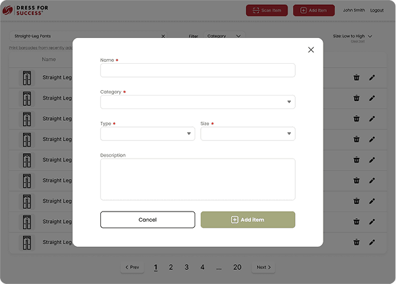The height and width of the screenshot is (284, 396).
Task: Expand the Size dropdown field
Action: coord(248,134)
